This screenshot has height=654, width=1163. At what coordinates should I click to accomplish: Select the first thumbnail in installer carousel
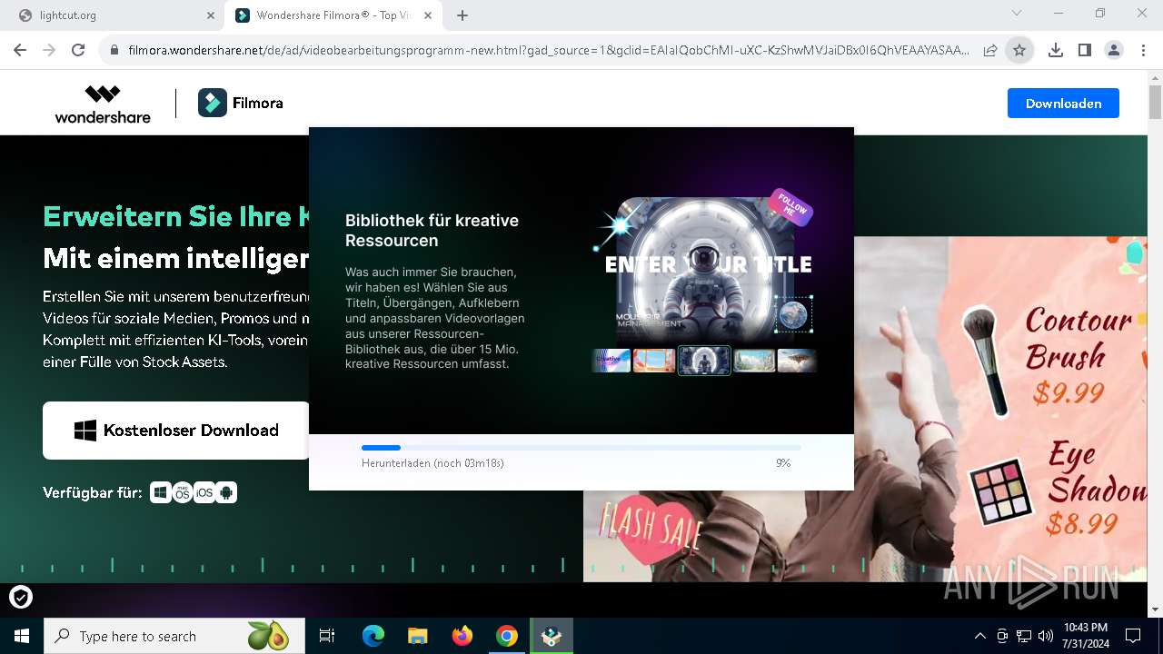pyautogui.click(x=611, y=361)
